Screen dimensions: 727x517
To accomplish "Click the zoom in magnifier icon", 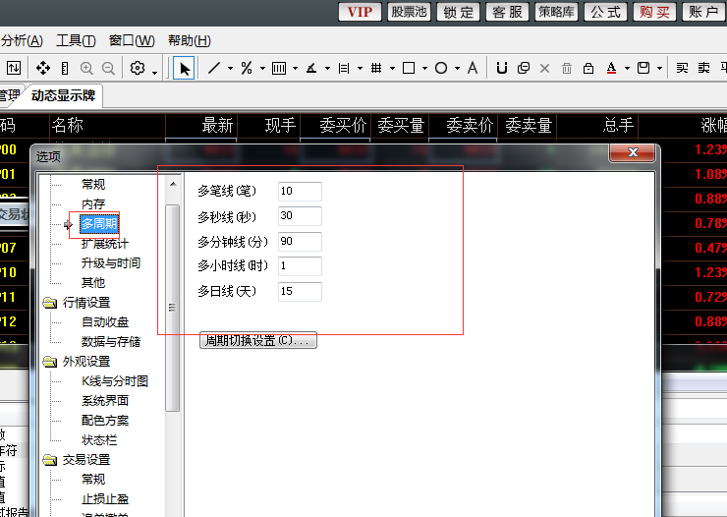I will (x=86, y=69).
